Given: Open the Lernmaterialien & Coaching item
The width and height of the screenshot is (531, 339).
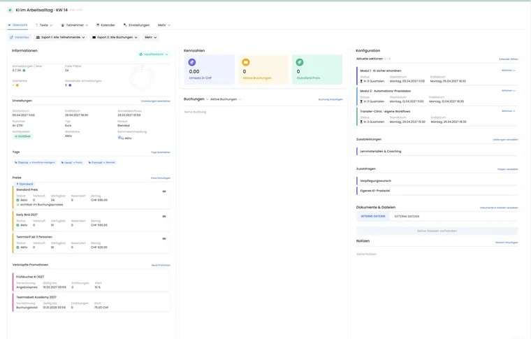Looking at the screenshot, I should [x=437, y=152].
